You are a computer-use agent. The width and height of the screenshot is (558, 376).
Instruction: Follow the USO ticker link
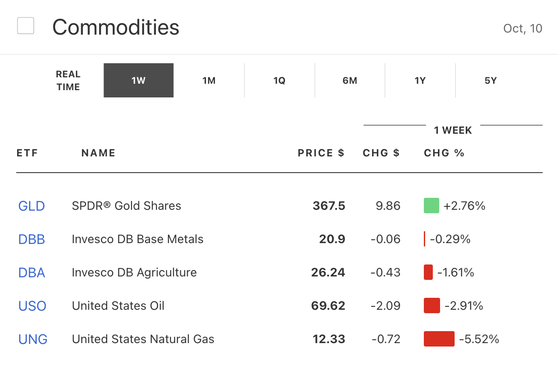click(32, 306)
